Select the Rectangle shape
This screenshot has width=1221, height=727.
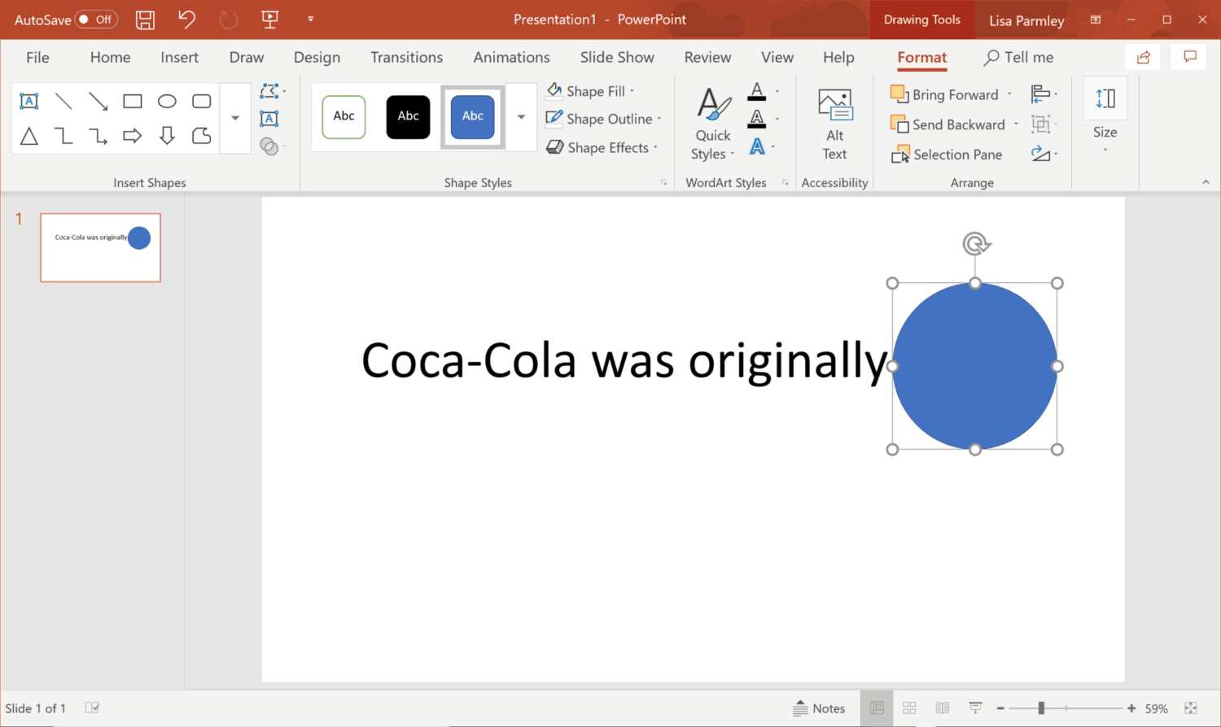point(133,101)
